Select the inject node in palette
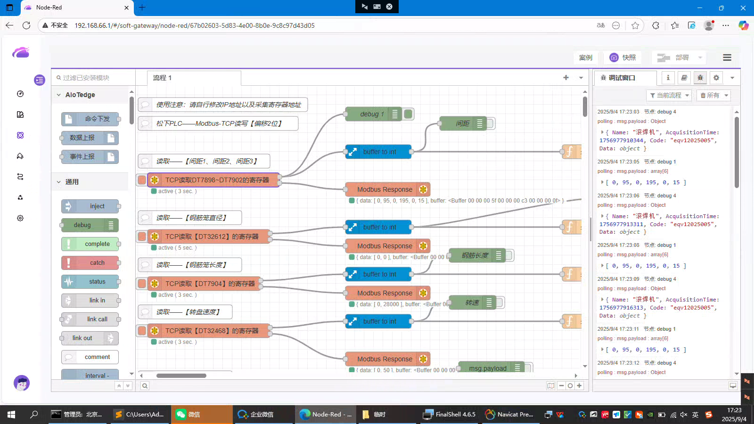Viewport: 754px width, 424px height. (x=90, y=206)
